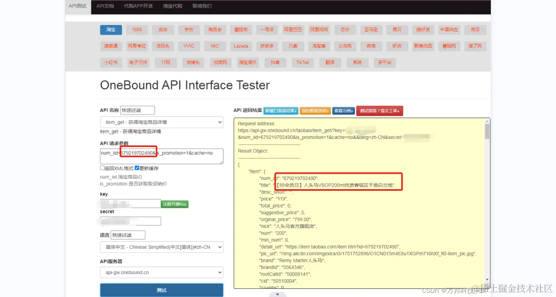The height and width of the screenshot is (297, 556).
Task: Select the 淘宝海外 platform button
Action: [247, 63]
